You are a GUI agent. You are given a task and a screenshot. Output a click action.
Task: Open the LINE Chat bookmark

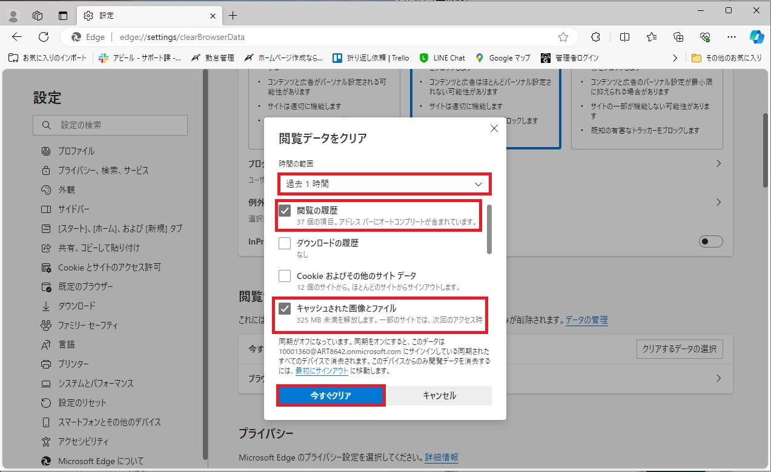pyautogui.click(x=442, y=58)
